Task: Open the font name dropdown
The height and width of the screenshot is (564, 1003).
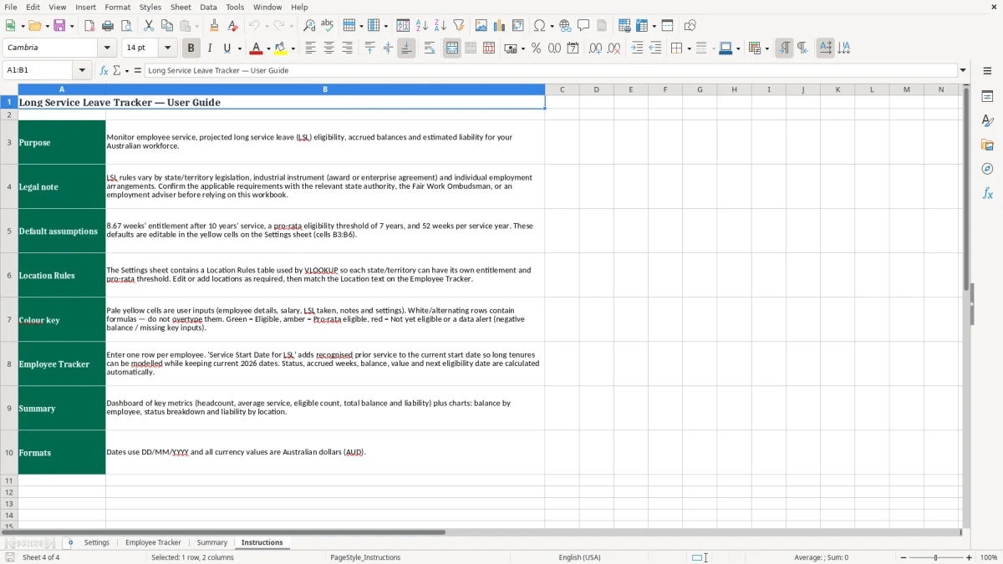Action: click(109, 48)
